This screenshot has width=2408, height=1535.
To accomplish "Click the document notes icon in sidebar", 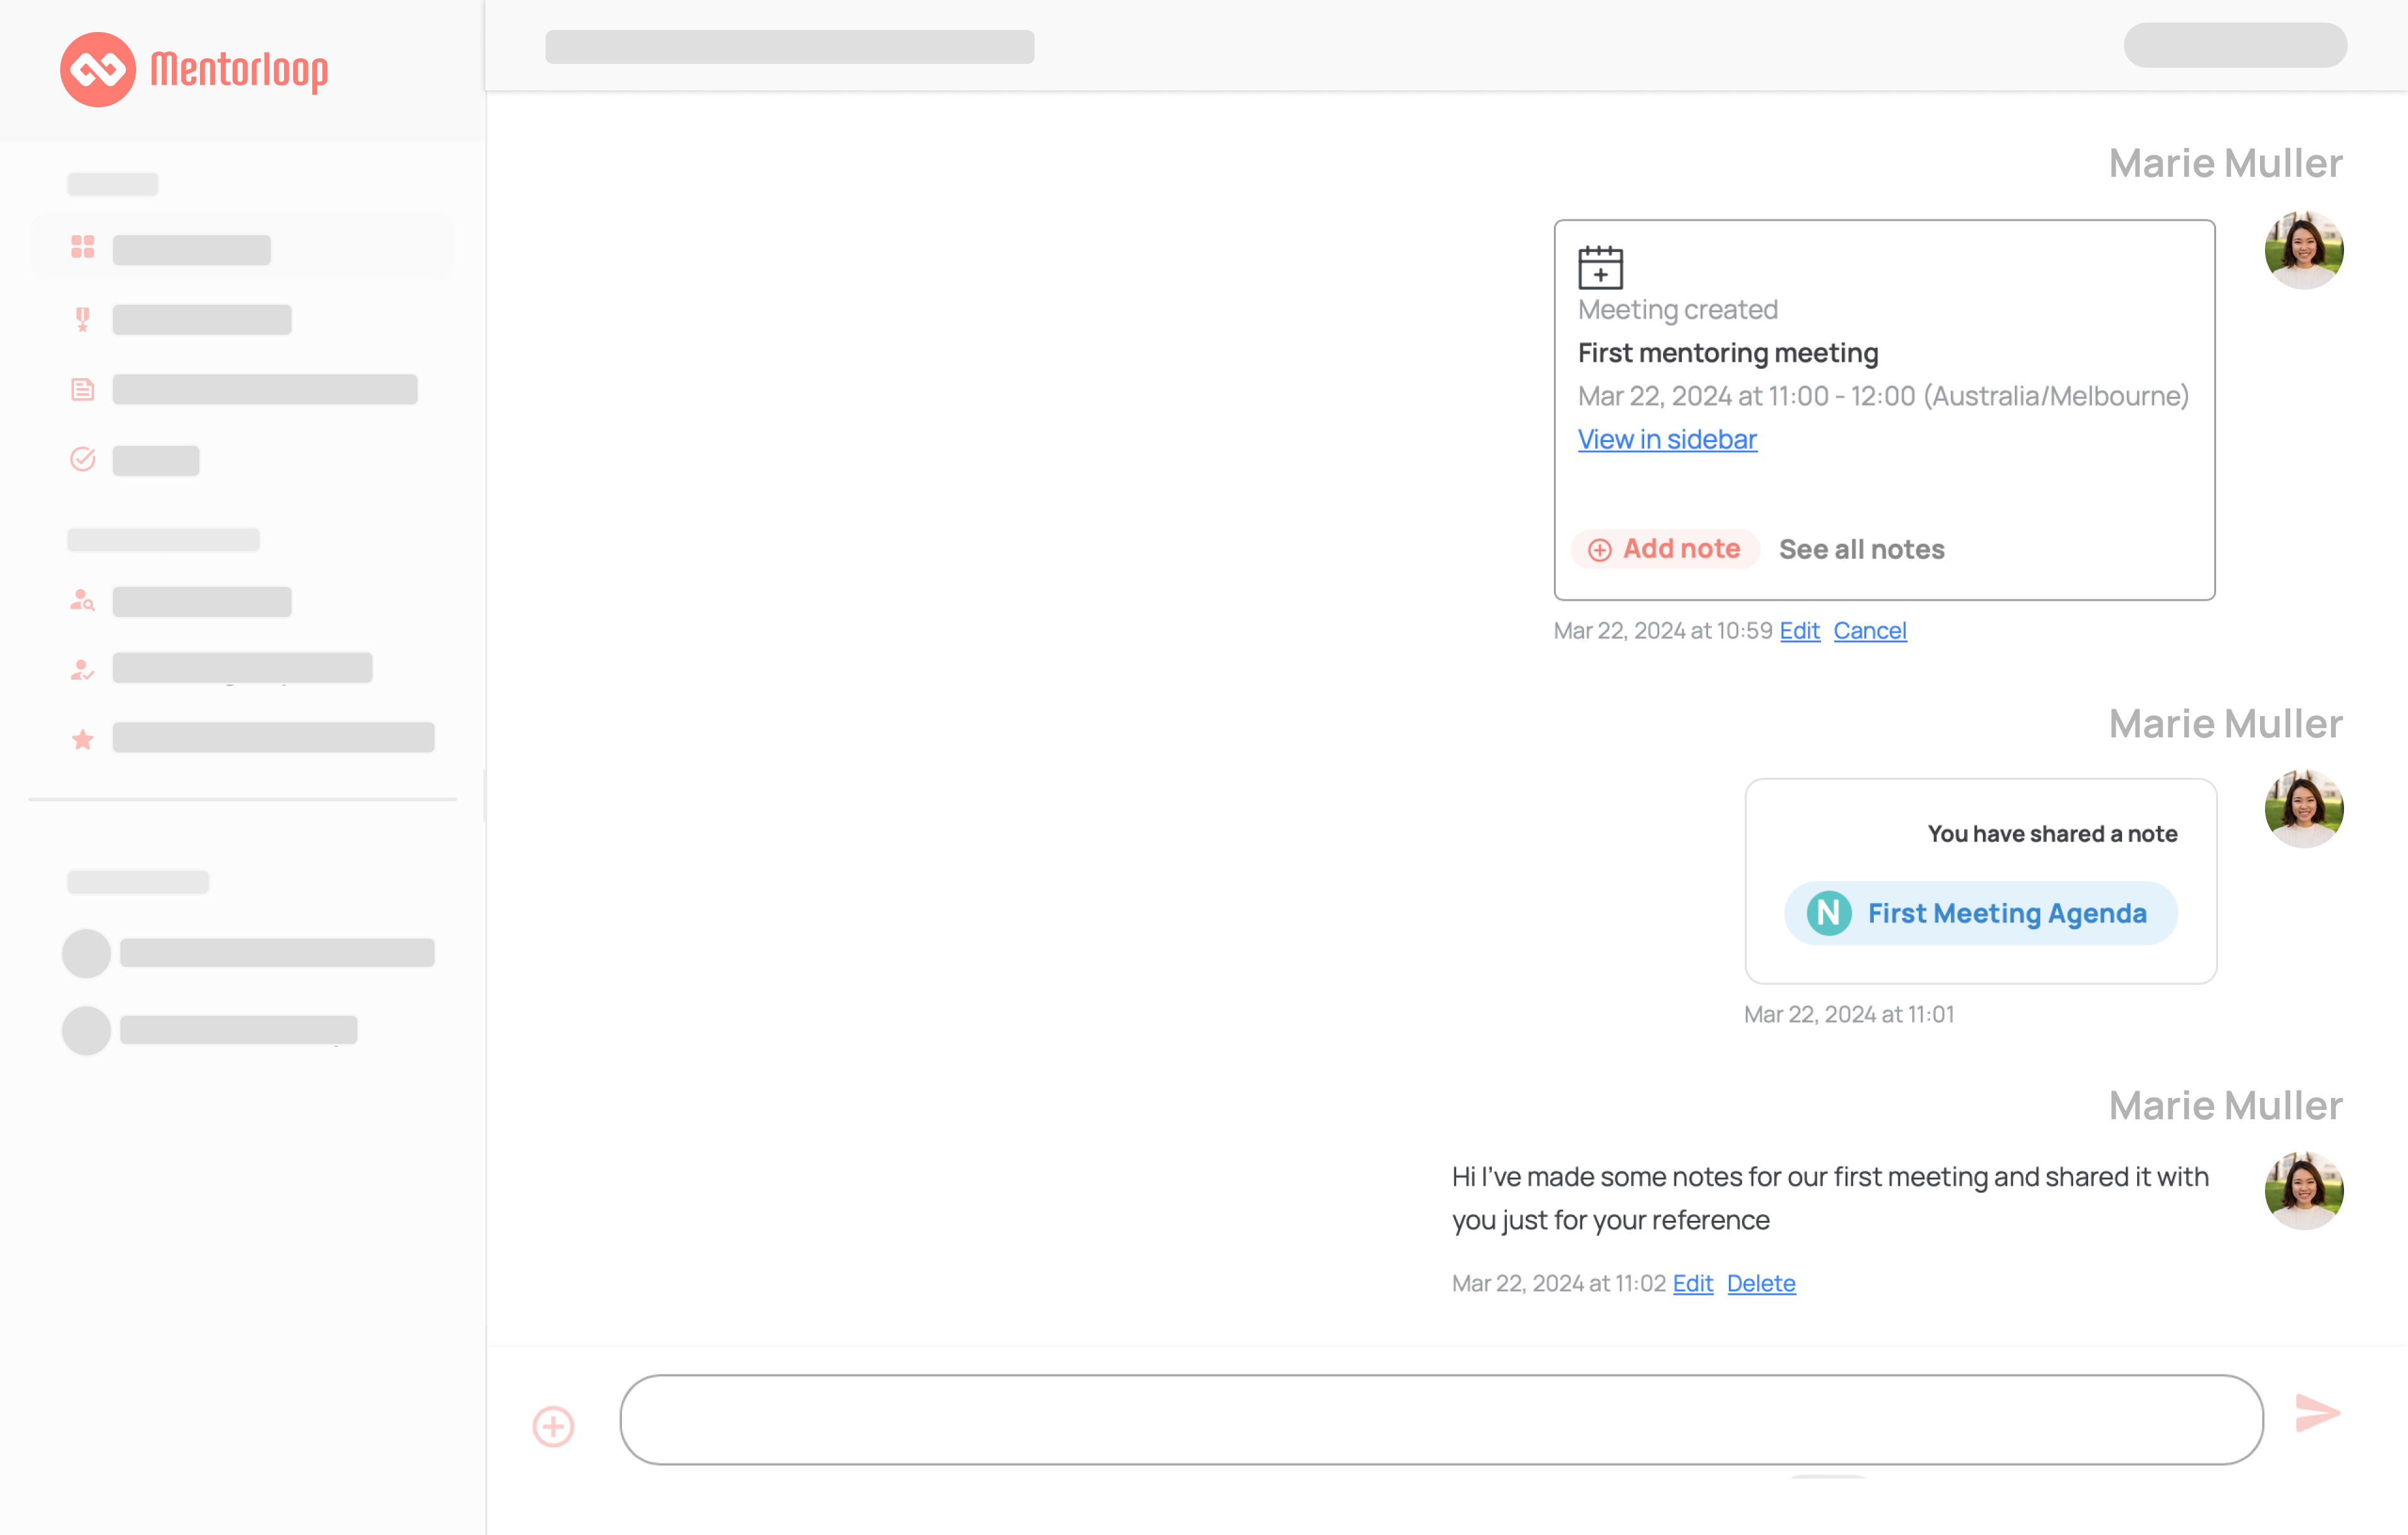I will [83, 389].
